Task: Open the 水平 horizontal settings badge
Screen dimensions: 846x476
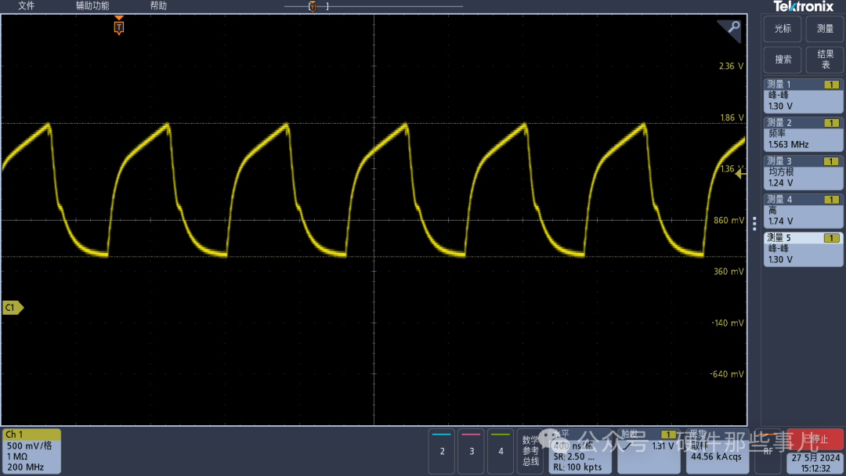Action: (x=580, y=451)
